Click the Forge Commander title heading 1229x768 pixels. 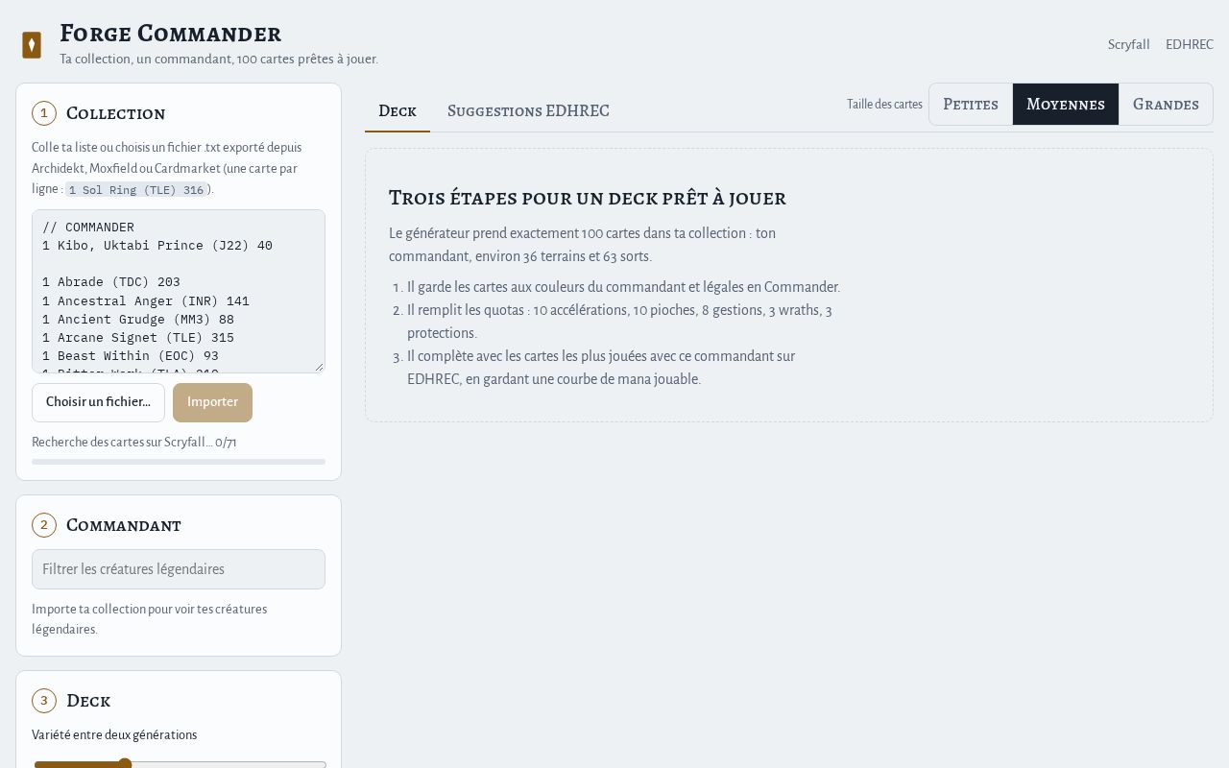171,34
